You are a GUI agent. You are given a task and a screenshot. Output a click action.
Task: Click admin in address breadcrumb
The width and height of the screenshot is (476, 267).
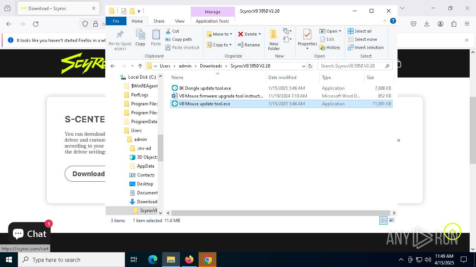pos(185,66)
